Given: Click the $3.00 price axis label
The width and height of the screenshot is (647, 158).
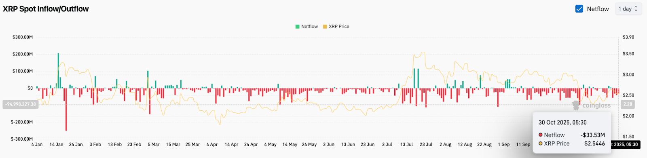Looking at the screenshot, I should click(x=628, y=75).
